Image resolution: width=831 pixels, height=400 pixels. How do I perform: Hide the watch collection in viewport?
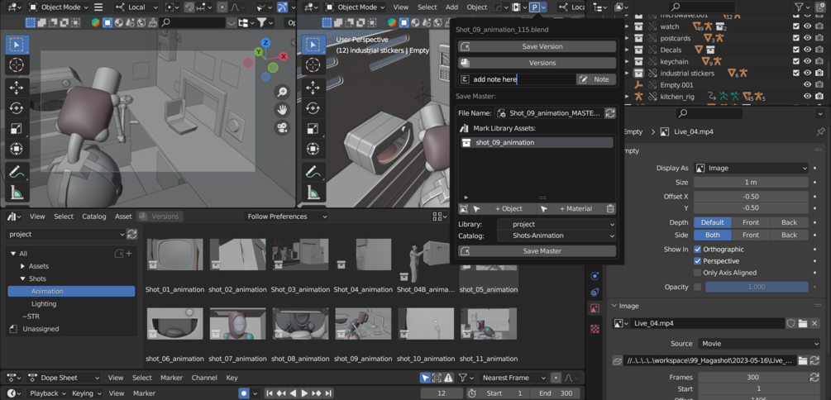808,26
